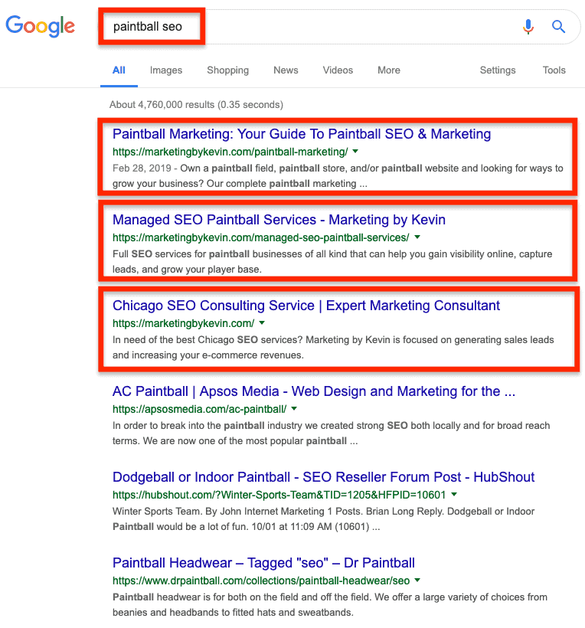Expand arrow next to hubshout.com URL
This screenshot has width=585, height=628.
[x=453, y=494]
